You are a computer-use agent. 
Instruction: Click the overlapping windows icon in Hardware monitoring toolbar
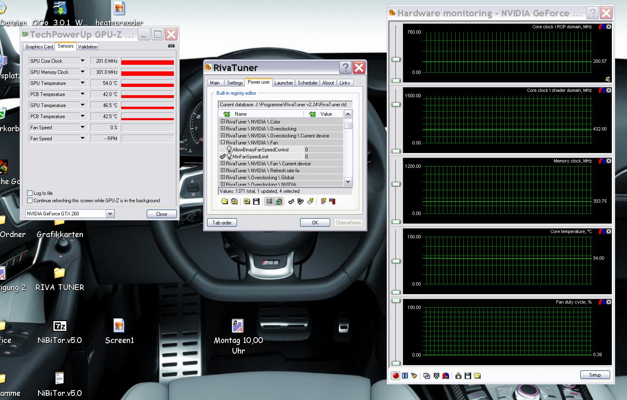tap(427, 375)
